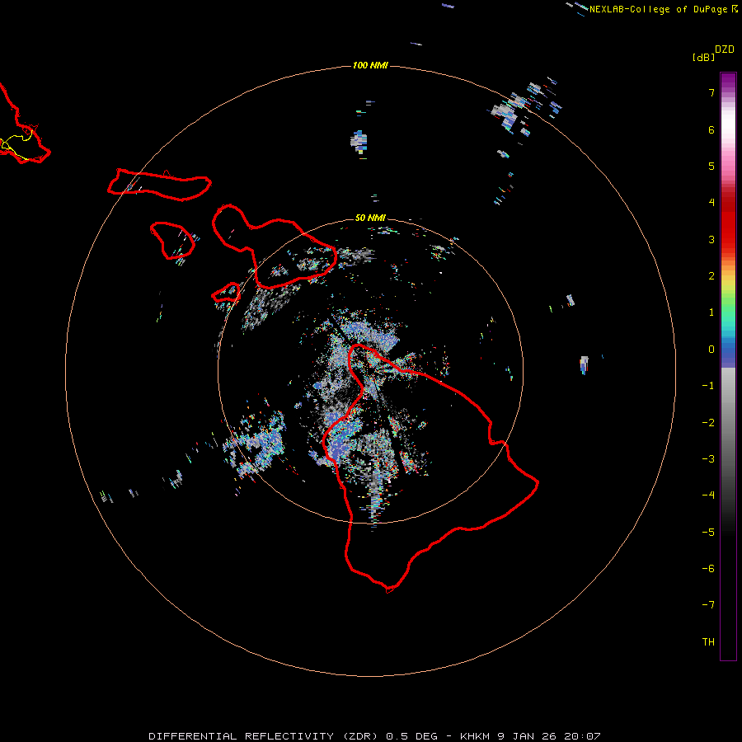Click the 100 NMI range ring label
The height and width of the screenshot is (742, 742).
(370, 65)
